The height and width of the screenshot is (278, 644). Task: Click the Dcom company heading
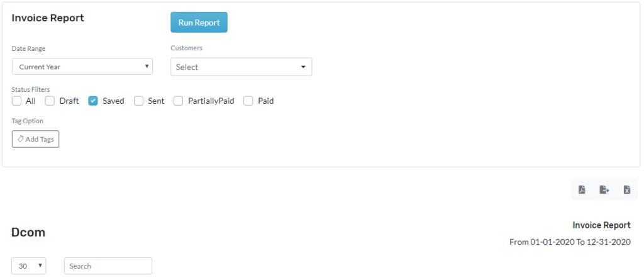28,233
